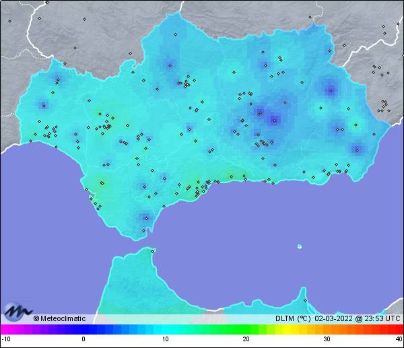The height and width of the screenshot is (348, 404).
Task: Click the -10 value on the temperature scale
Action: [x=6, y=339]
